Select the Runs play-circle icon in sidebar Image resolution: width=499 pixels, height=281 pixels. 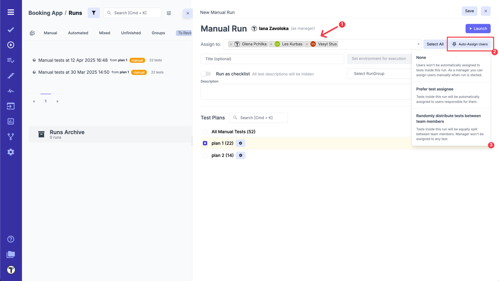click(11, 45)
